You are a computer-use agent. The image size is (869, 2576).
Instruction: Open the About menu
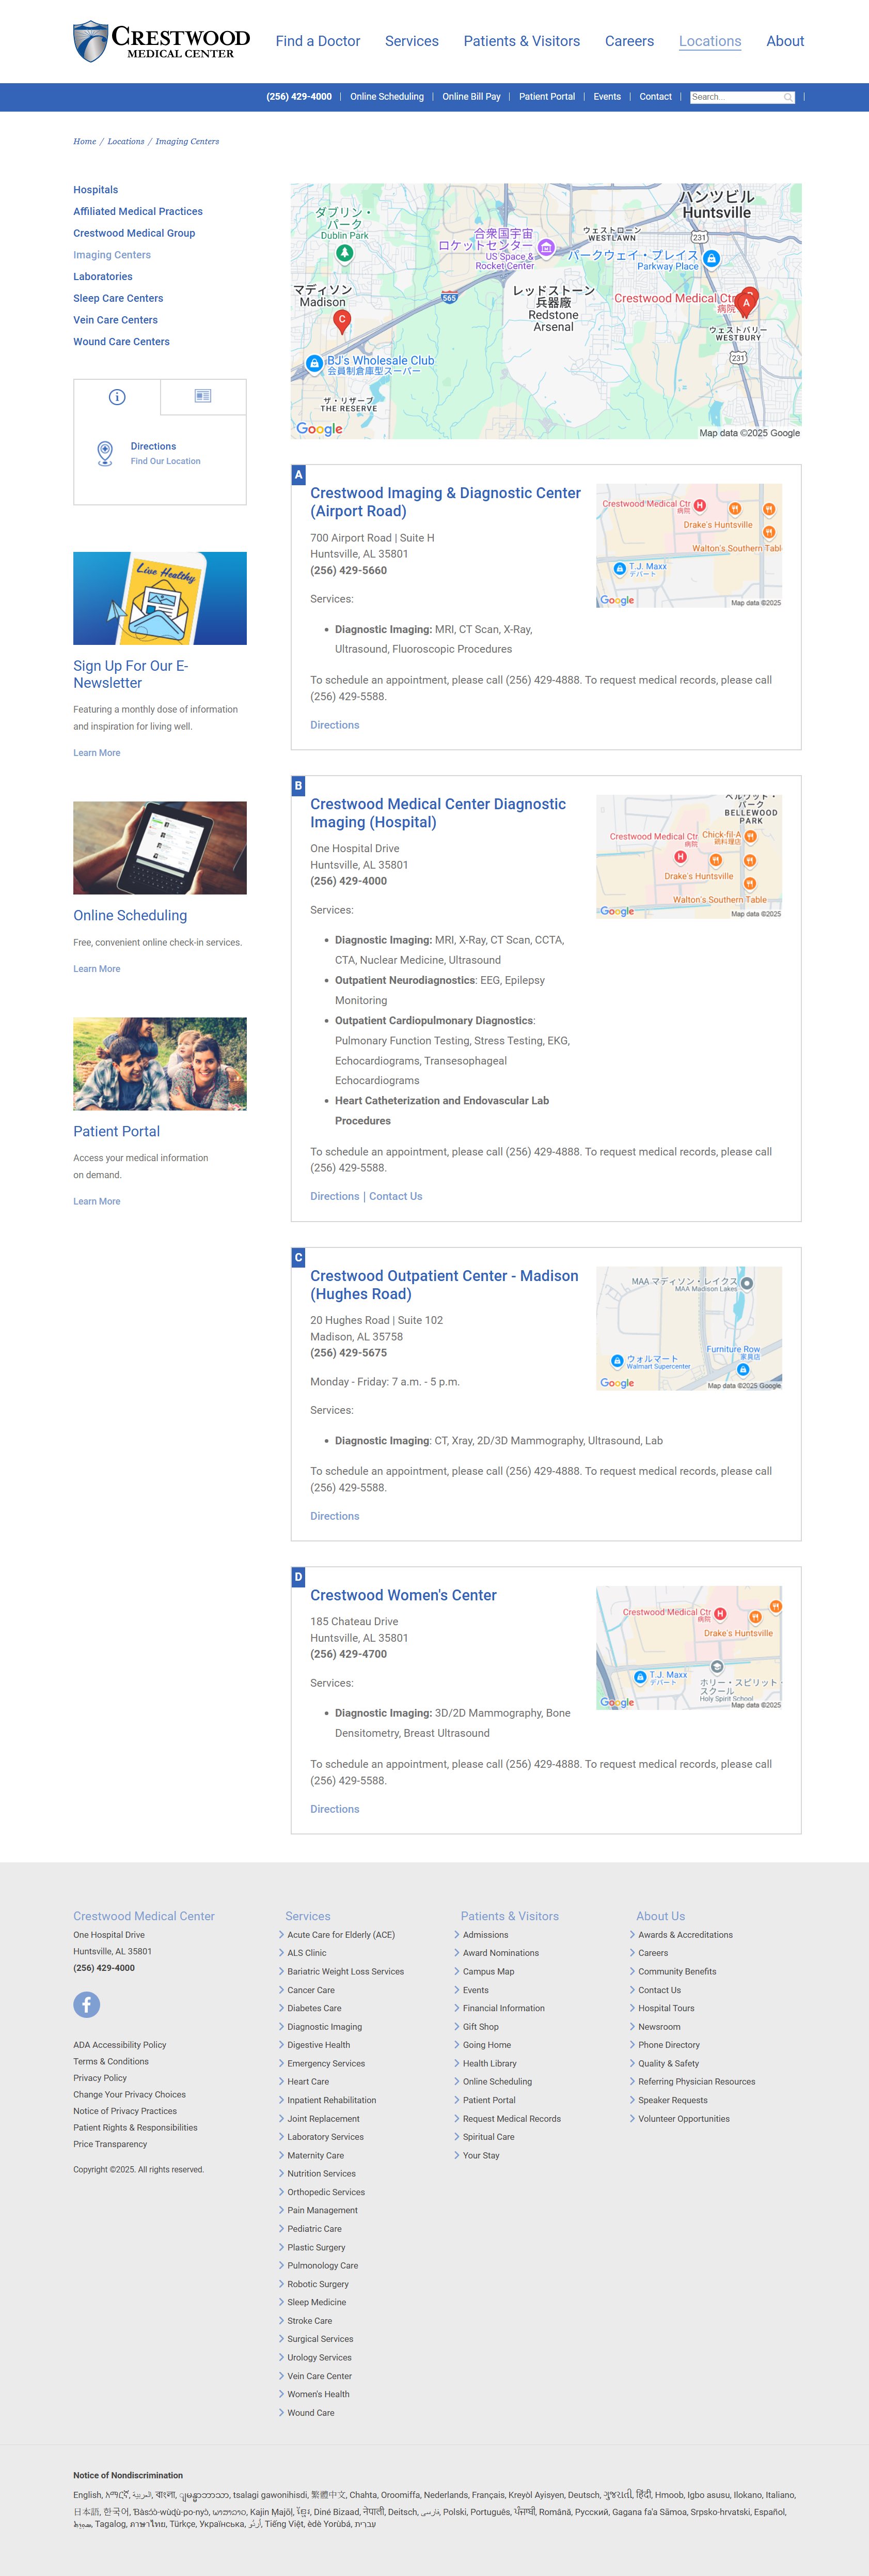pyautogui.click(x=785, y=41)
